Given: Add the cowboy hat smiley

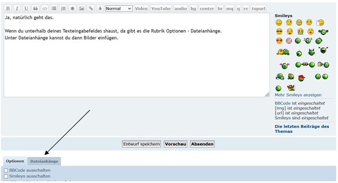Looking at the screenshot, I should tap(291, 88).
